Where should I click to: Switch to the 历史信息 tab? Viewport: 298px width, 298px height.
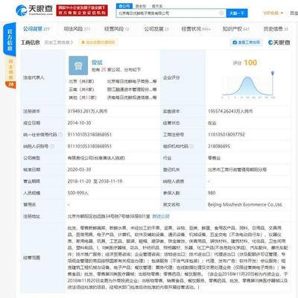pyautogui.click(x=276, y=29)
